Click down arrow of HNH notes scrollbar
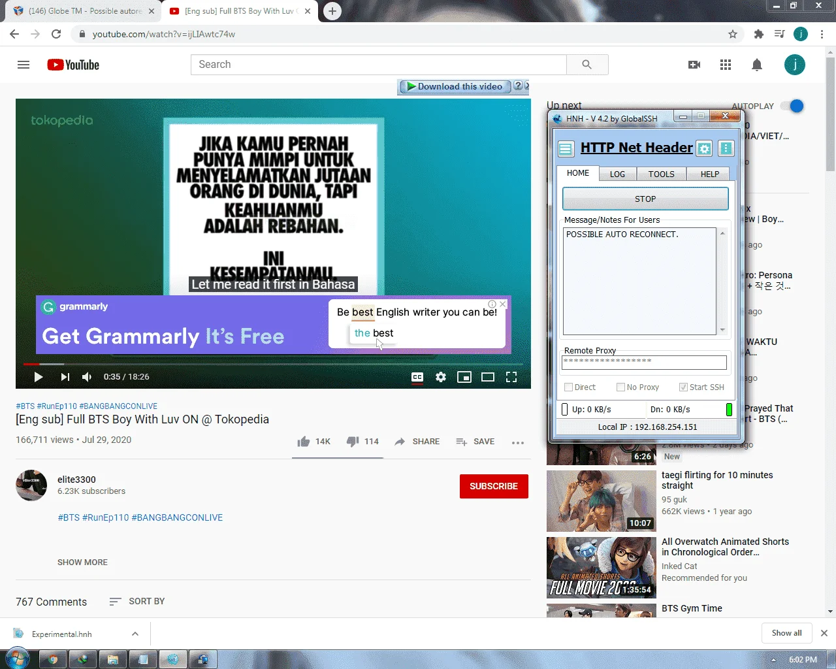 722,330
